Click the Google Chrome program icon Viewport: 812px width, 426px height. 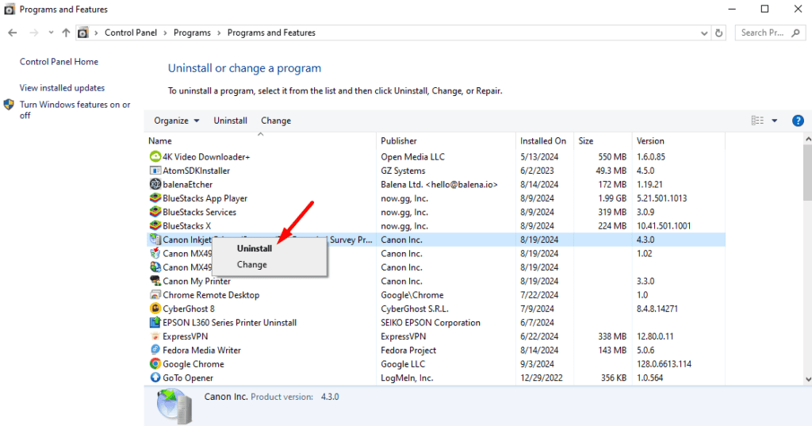click(x=155, y=364)
